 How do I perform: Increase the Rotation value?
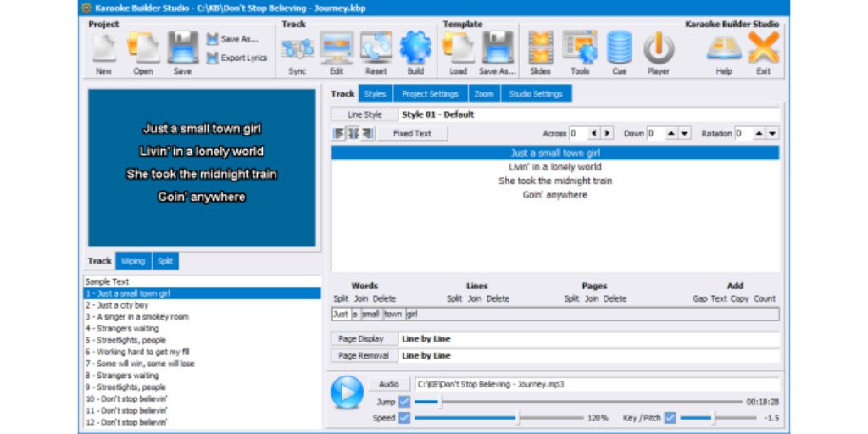click(x=759, y=133)
